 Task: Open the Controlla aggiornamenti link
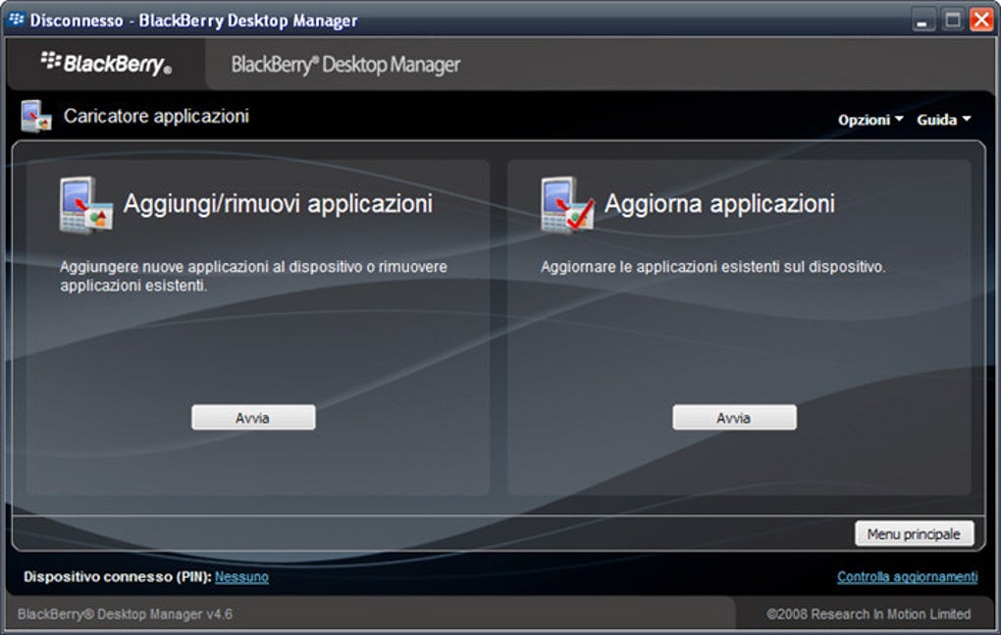907,576
